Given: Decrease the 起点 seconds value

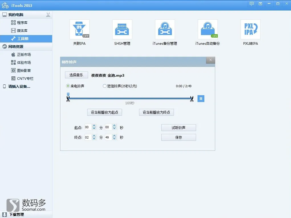Looking at the screenshot, I should (x=114, y=129).
